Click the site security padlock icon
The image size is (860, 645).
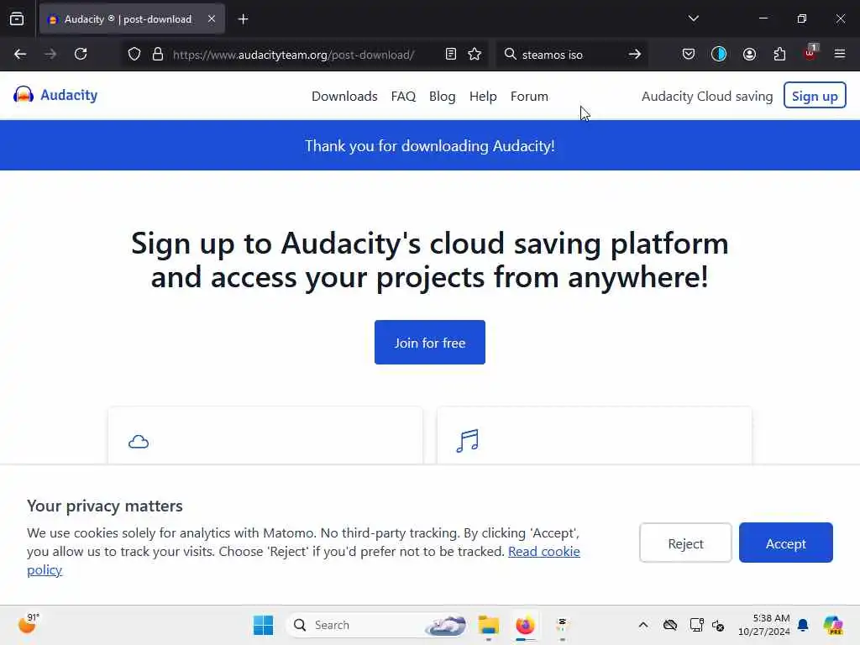[x=158, y=55]
